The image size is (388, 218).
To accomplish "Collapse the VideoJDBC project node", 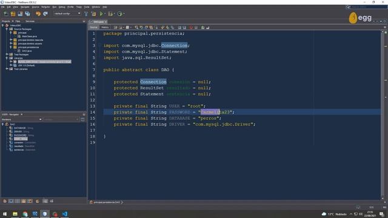I will tap(2, 25).
